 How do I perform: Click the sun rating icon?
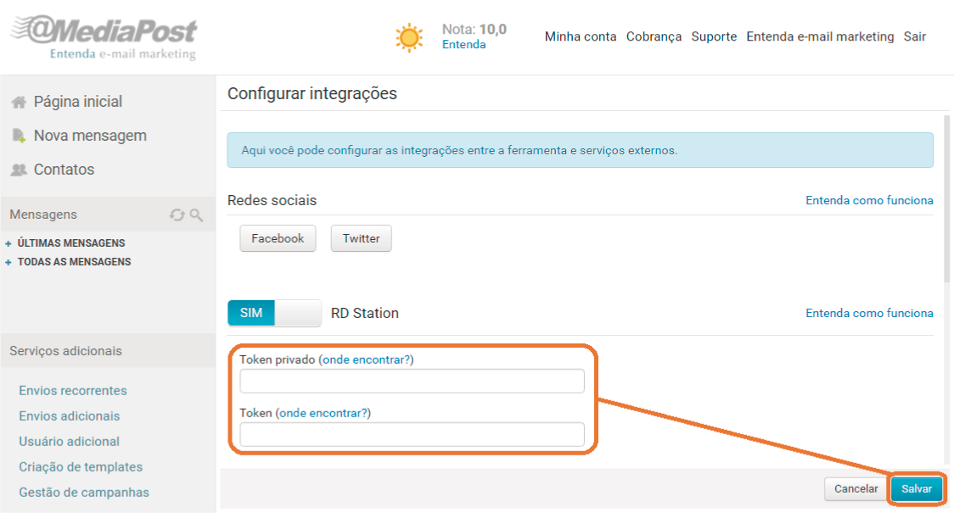pyautogui.click(x=409, y=37)
